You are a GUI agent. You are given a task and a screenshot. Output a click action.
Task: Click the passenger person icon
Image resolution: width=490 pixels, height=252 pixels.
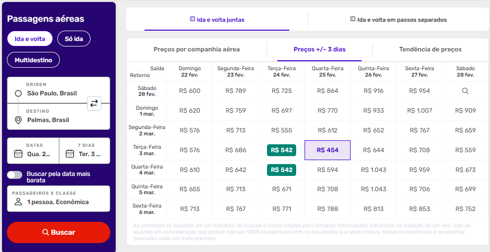point(18,202)
